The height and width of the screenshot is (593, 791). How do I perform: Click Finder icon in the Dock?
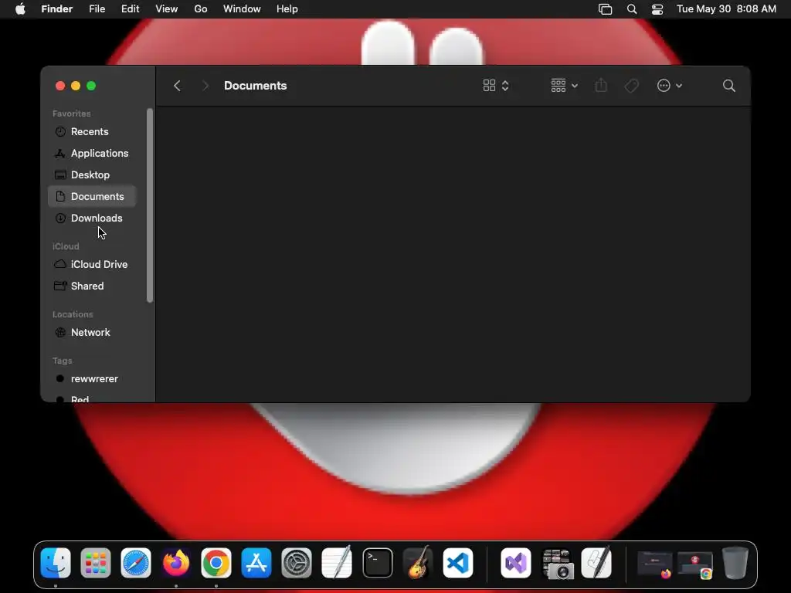coord(56,563)
